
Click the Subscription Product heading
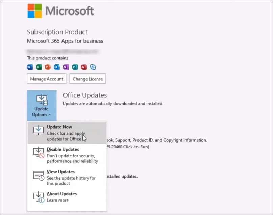57,32
